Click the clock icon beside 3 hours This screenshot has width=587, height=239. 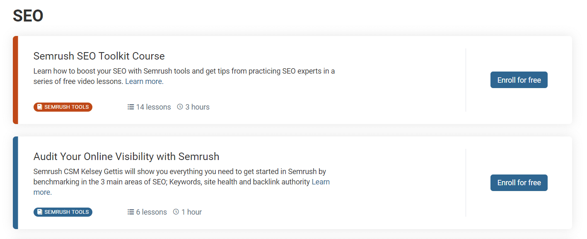coord(180,107)
